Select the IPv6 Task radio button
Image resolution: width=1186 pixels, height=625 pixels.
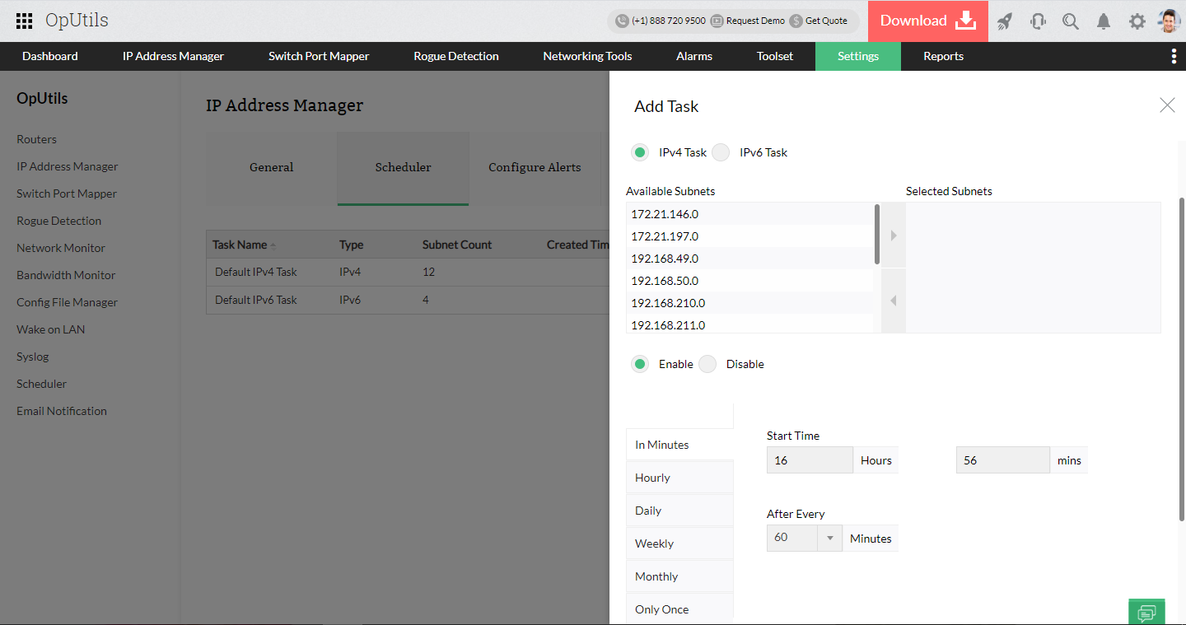721,152
